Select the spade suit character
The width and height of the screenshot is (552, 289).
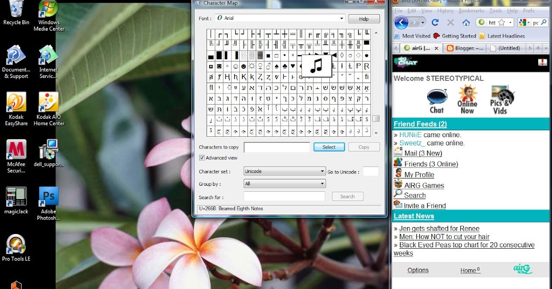276,66
